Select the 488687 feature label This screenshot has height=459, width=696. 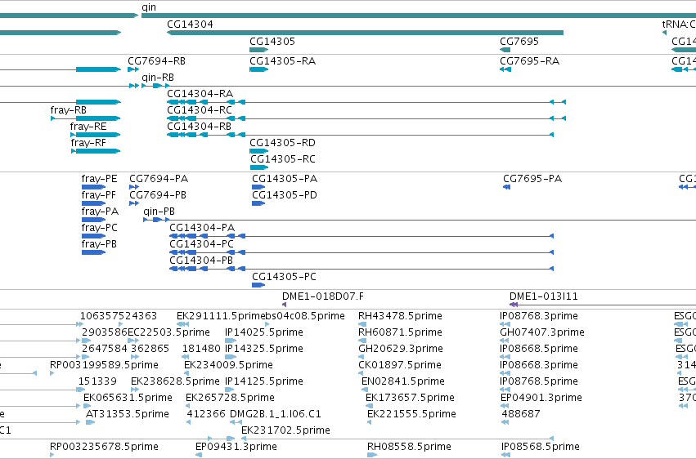point(521,415)
